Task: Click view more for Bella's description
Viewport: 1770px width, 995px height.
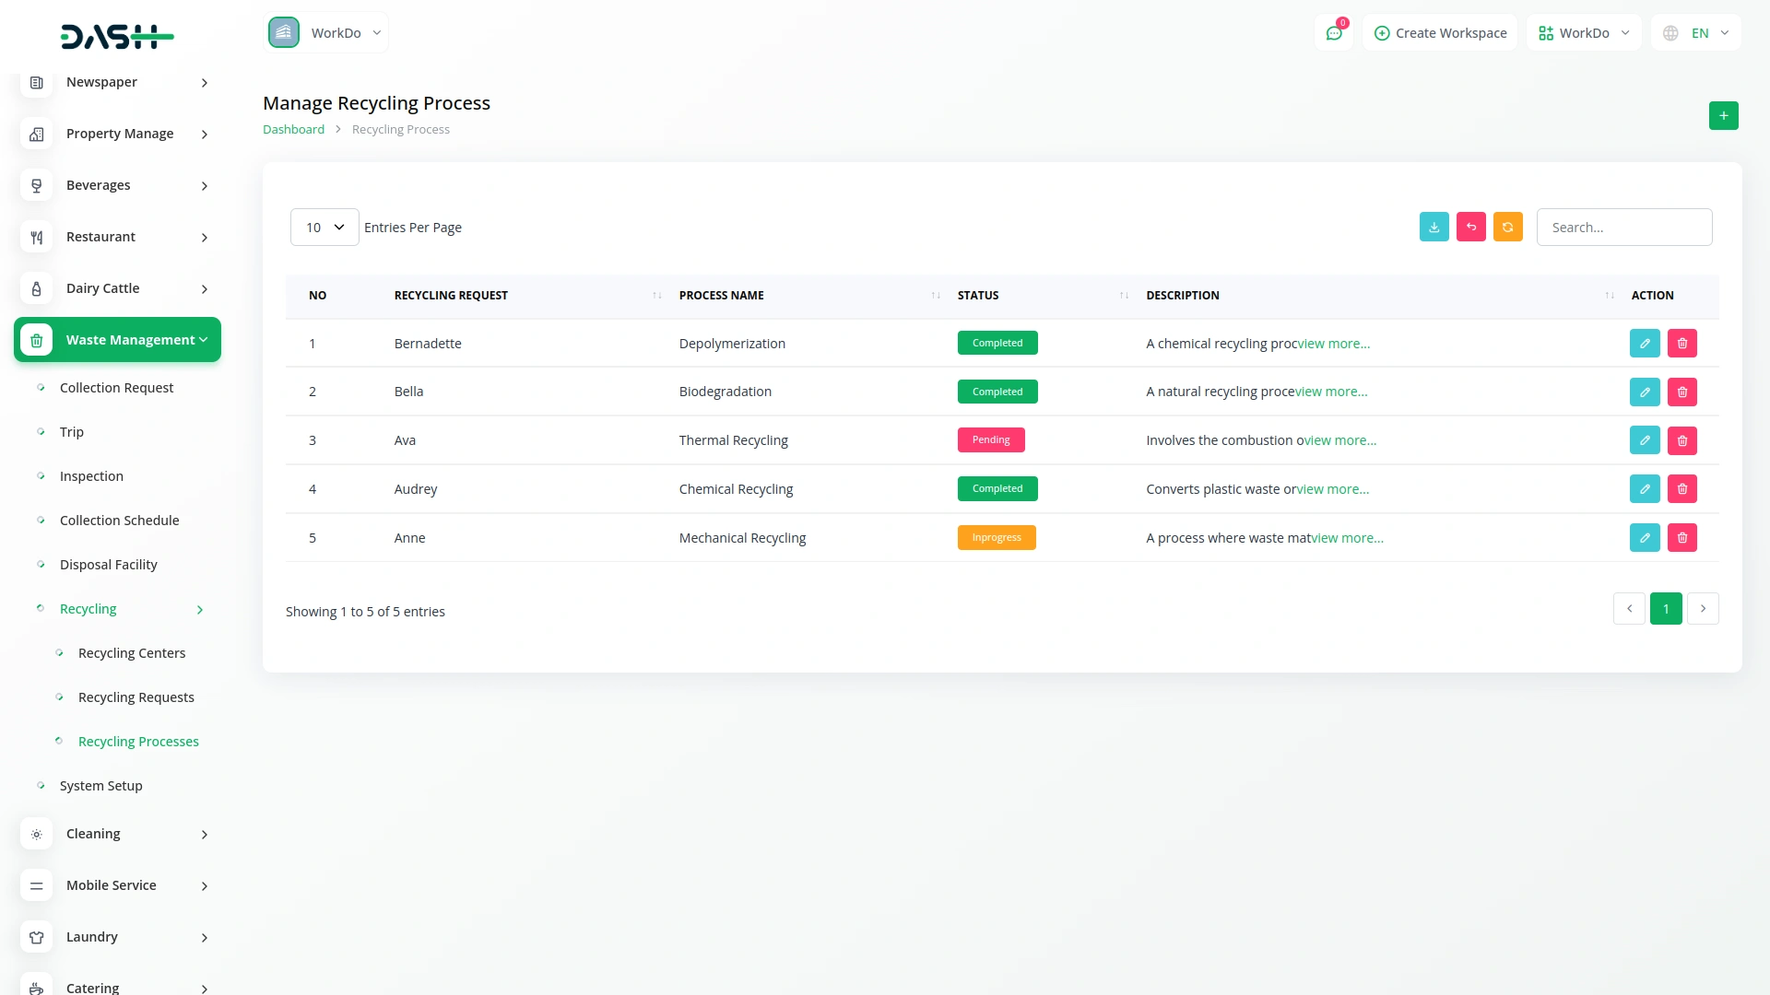Action: pyautogui.click(x=1330, y=392)
